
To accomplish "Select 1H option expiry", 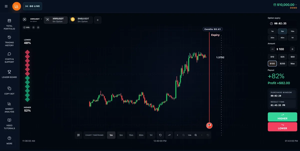I will click(292, 38).
